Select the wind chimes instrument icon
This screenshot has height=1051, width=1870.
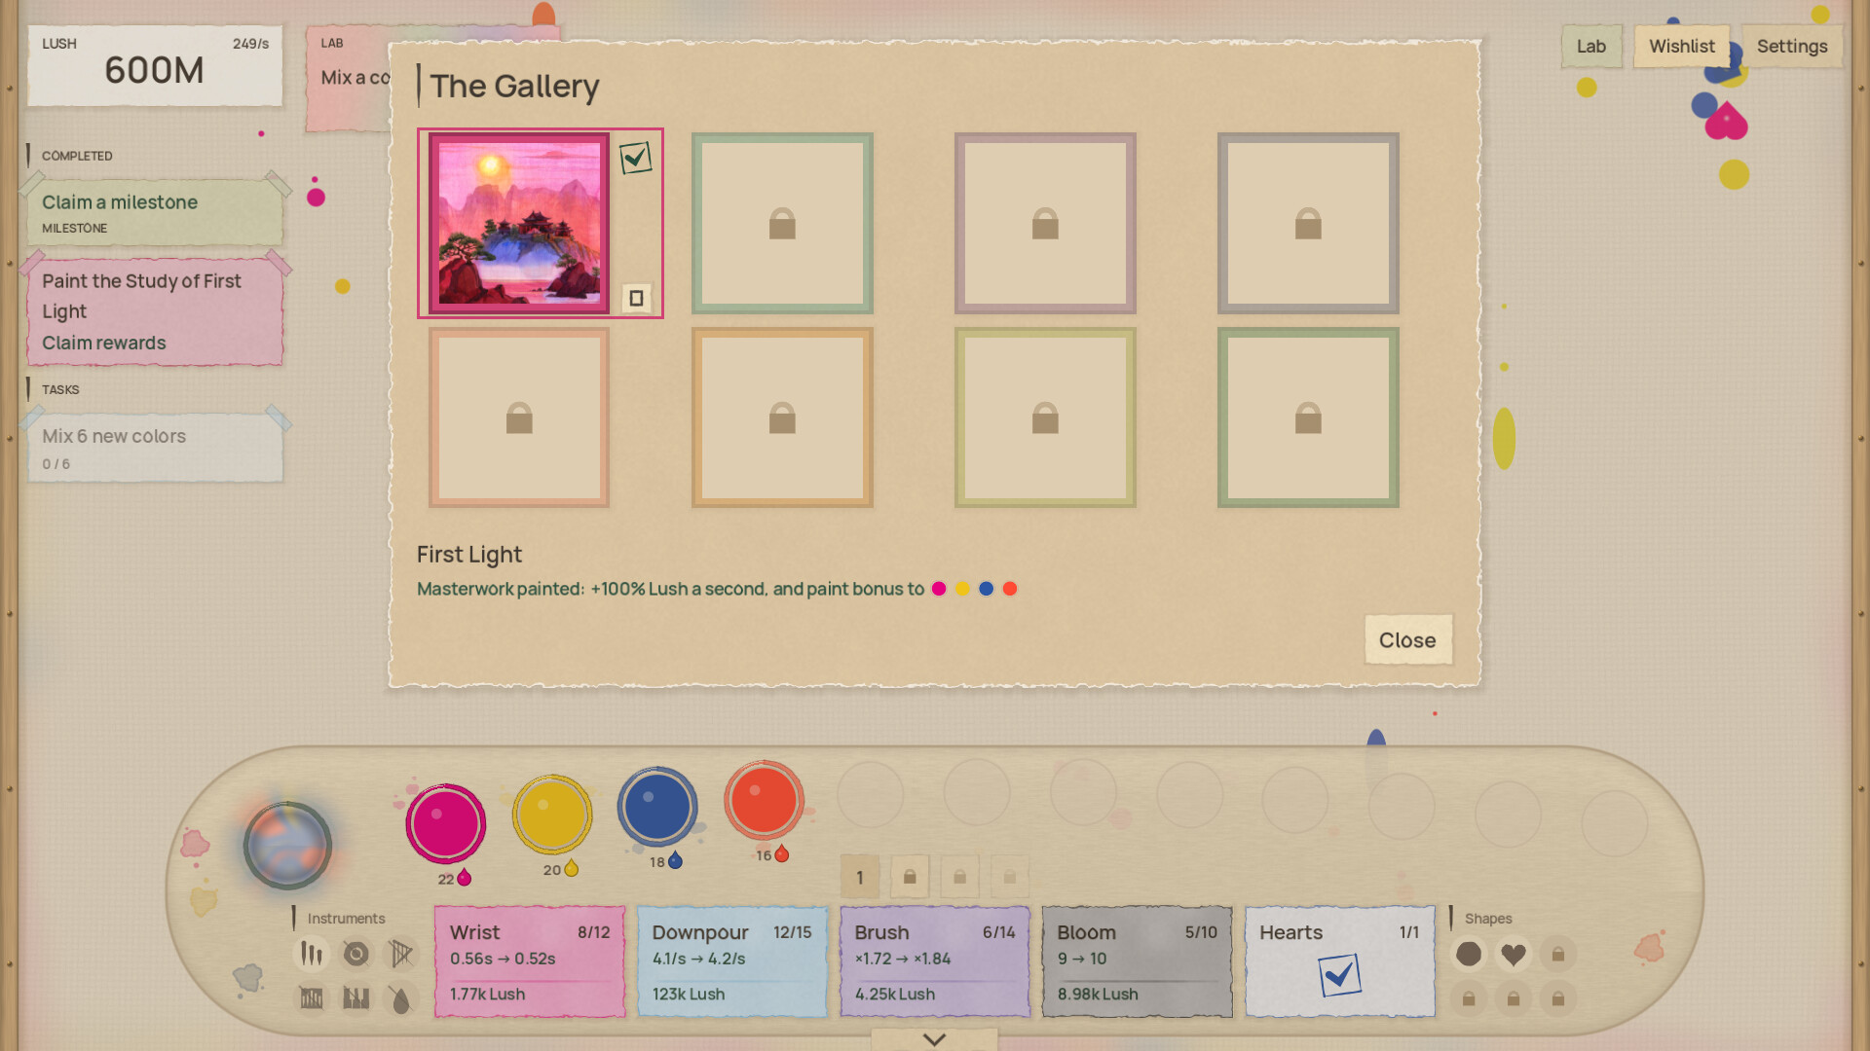pos(312,954)
